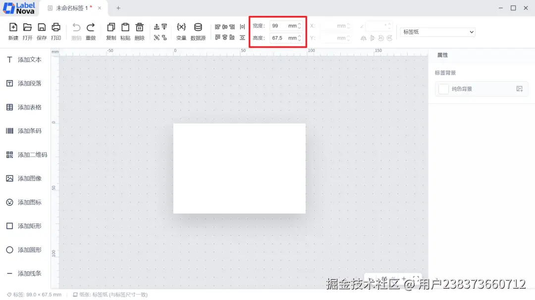
Task: Print the label with 打印
Action: (x=56, y=31)
